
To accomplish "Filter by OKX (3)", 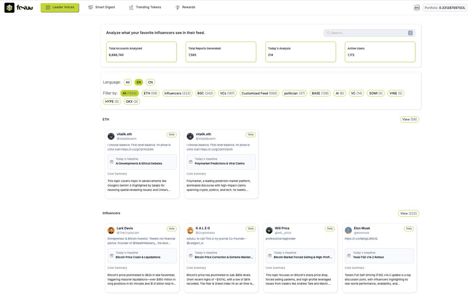I will (132, 102).
